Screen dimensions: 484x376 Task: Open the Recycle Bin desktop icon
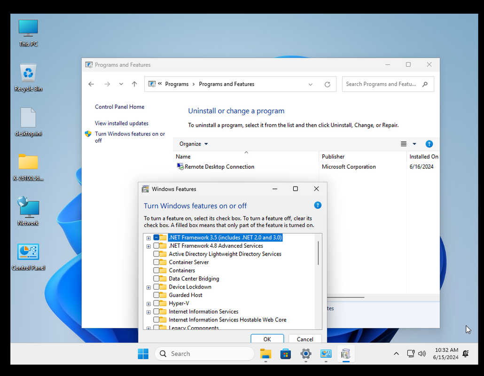28,78
